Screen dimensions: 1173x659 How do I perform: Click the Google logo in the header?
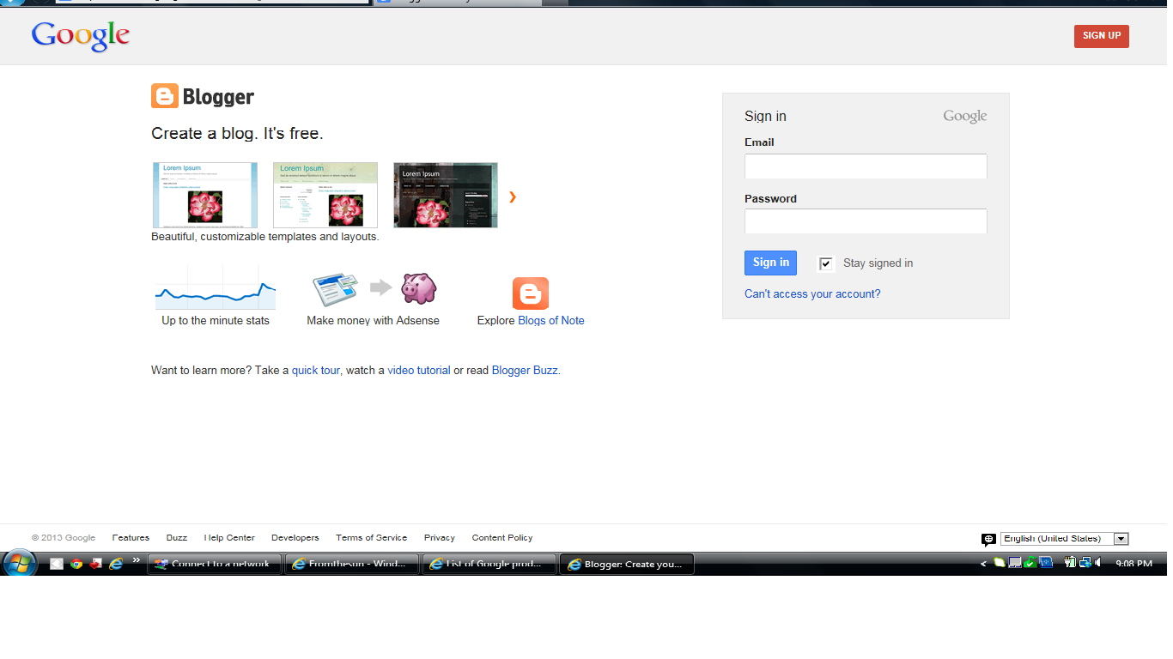[81, 36]
